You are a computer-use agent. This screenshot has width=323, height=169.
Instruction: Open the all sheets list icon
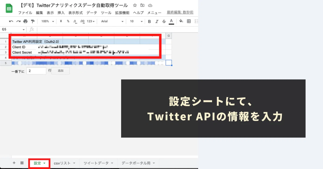point(22,163)
